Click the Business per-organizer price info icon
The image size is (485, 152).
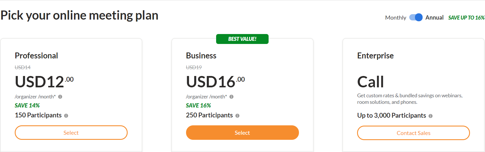(x=231, y=97)
